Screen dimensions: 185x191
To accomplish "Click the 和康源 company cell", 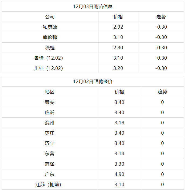I will (x=50, y=27).
